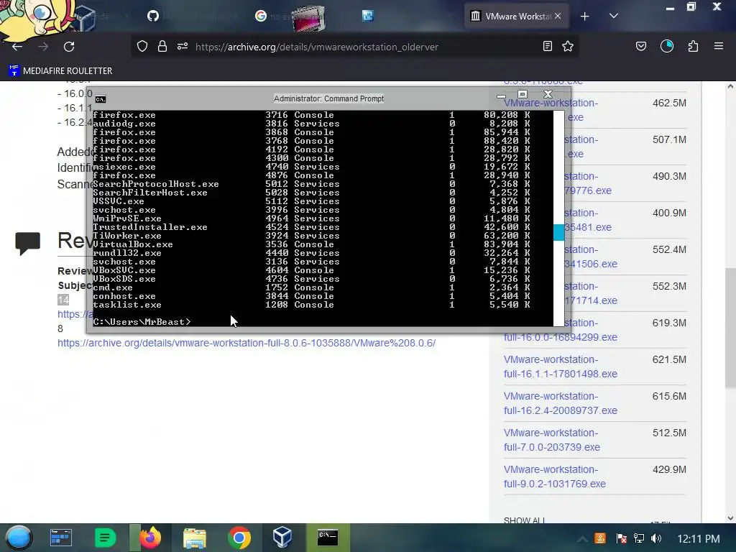This screenshot has width=736, height=552.
Task: Switch to the Google search tab
Action: (x=260, y=16)
